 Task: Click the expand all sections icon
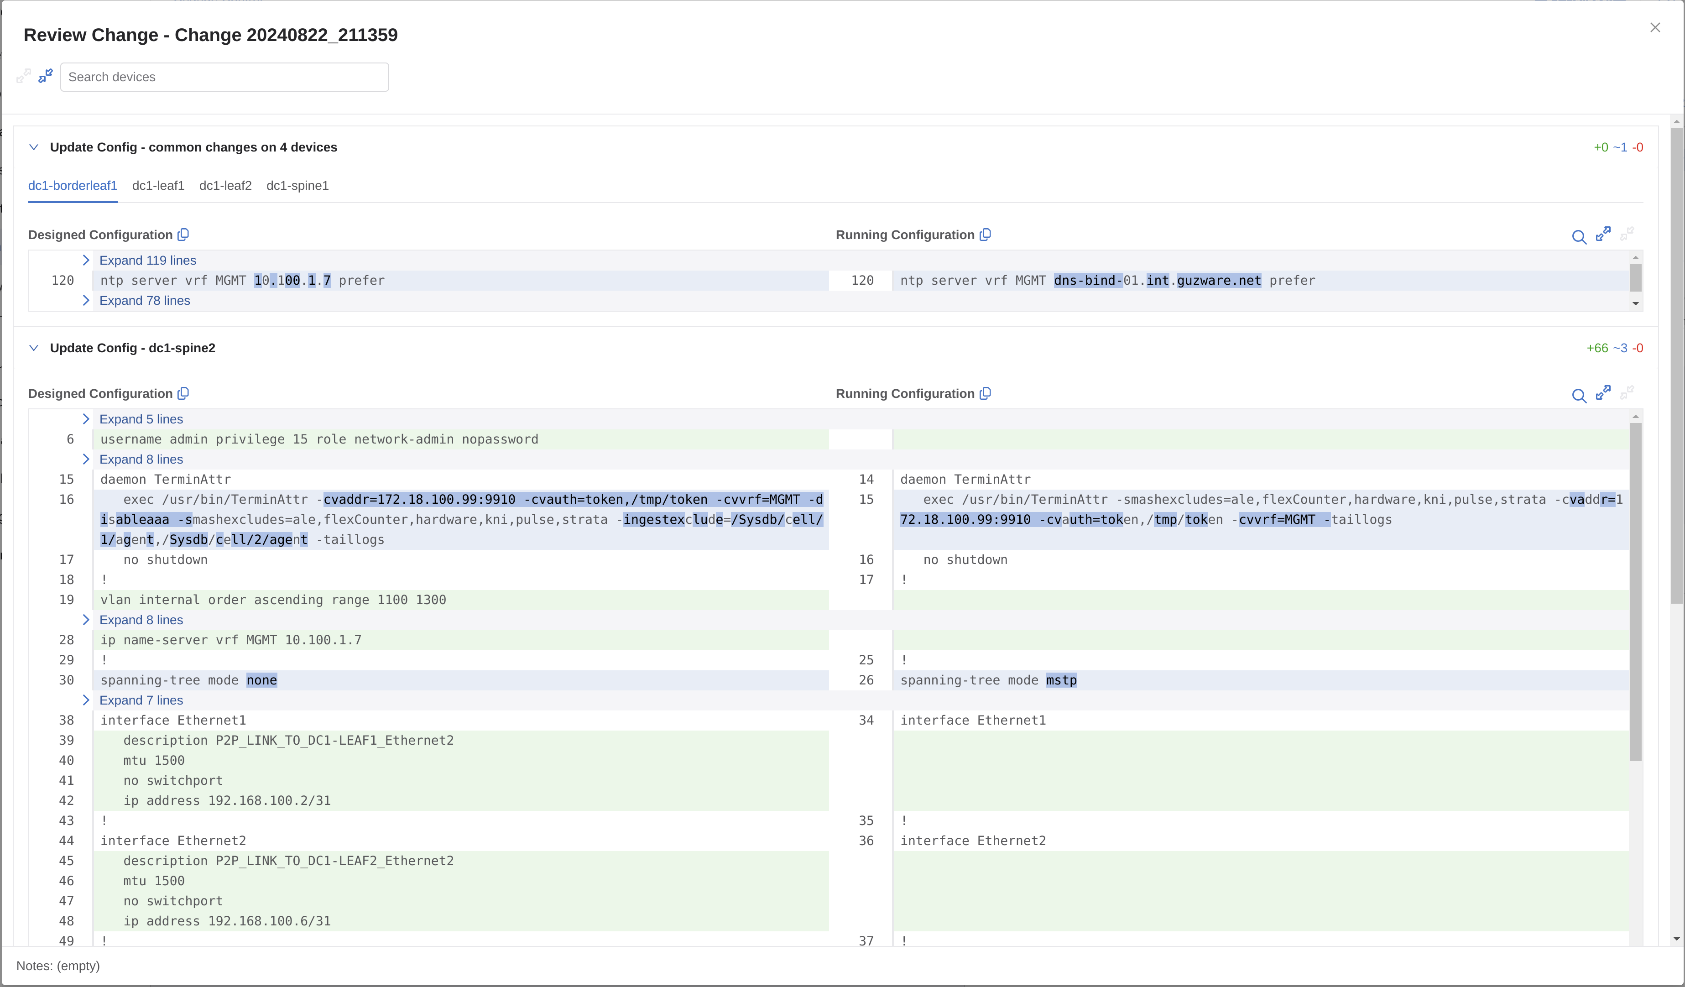click(x=23, y=76)
